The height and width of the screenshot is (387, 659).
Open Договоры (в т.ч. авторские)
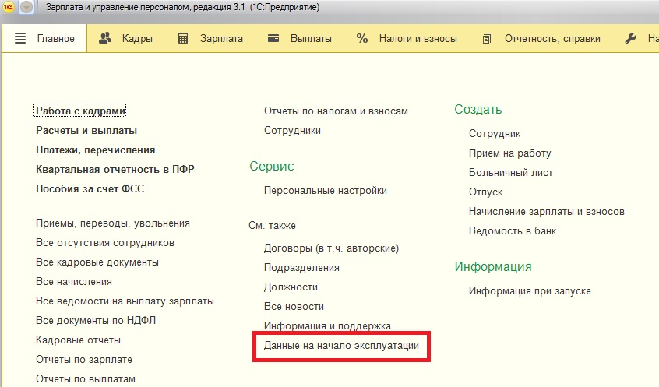[x=331, y=248]
